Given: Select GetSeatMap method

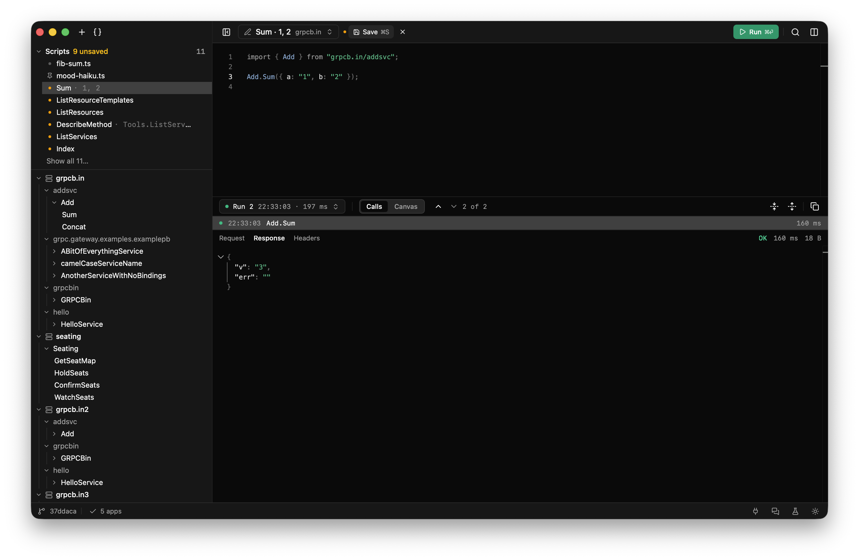Looking at the screenshot, I should (75, 361).
